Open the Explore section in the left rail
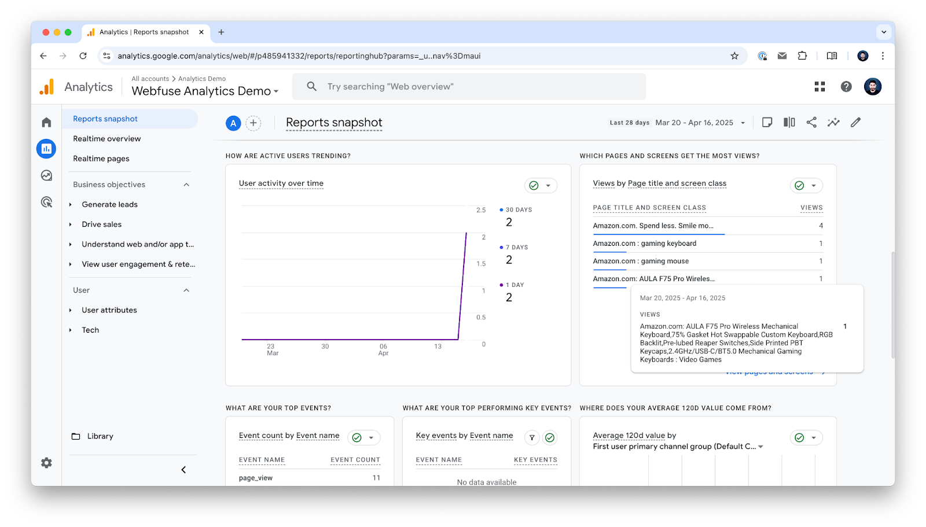This screenshot has height=527, width=926. click(46, 175)
